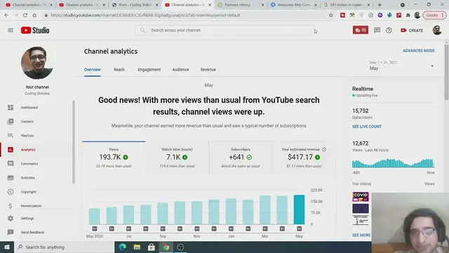Click SEE LIVE COUNT link
Image resolution: width=449 pixels, height=253 pixels.
coord(367,126)
